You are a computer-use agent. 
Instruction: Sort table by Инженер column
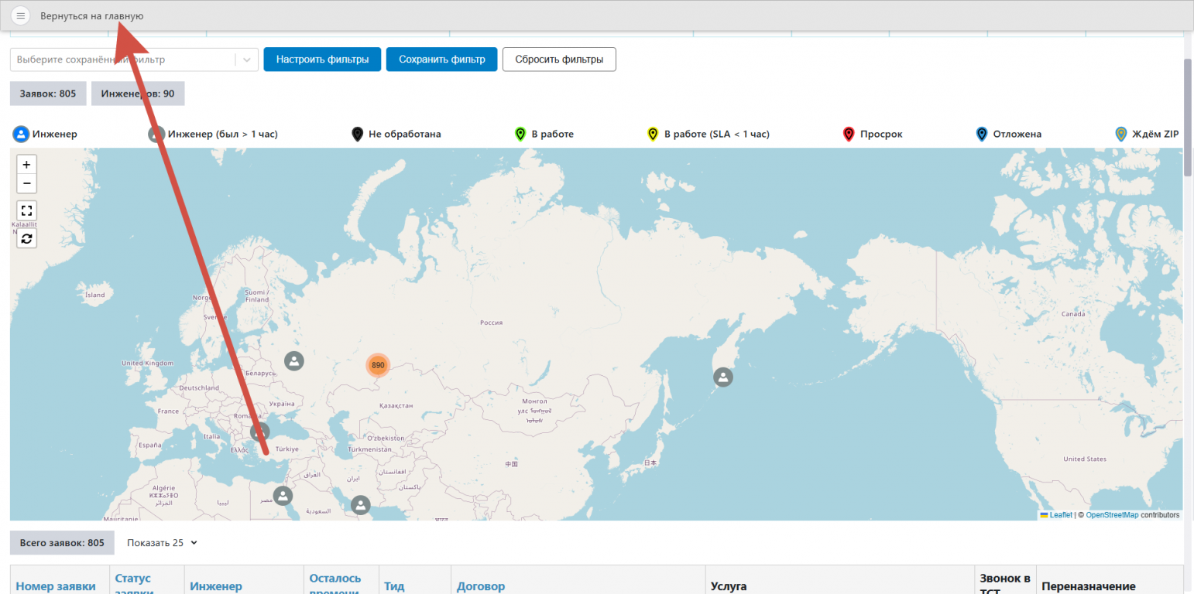point(216,586)
